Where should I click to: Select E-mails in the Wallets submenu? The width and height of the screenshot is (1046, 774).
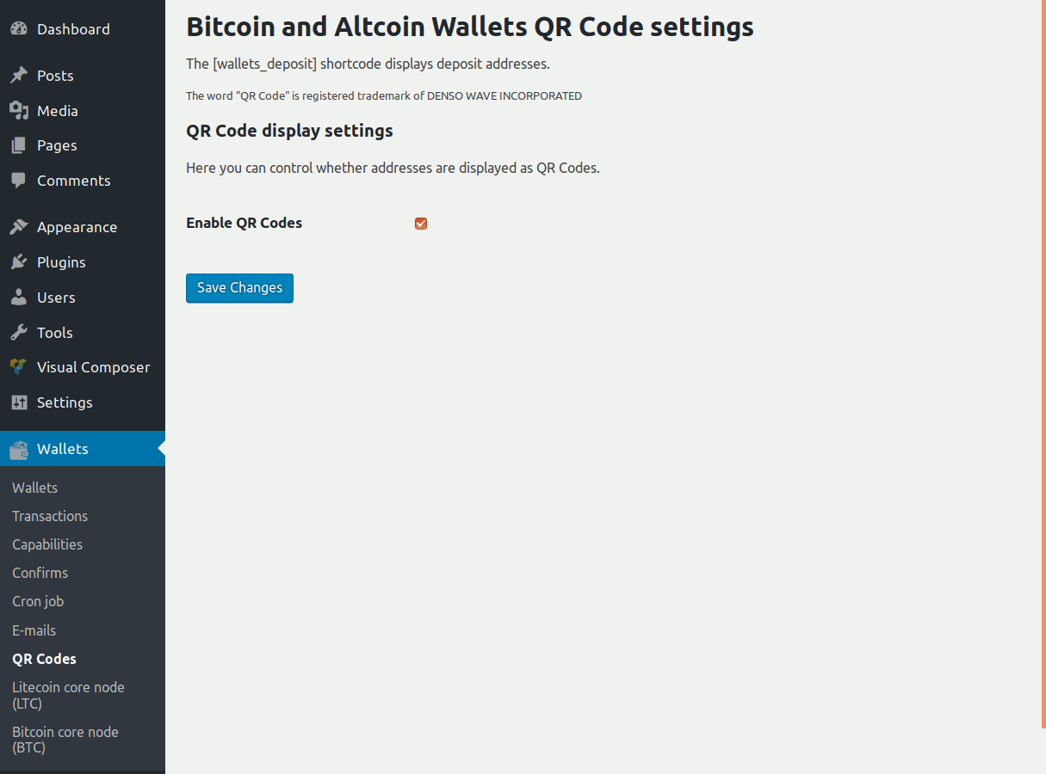click(34, 630)
